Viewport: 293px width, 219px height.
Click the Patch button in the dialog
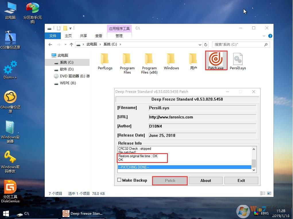pyautogui.click(x=170, y=180)
